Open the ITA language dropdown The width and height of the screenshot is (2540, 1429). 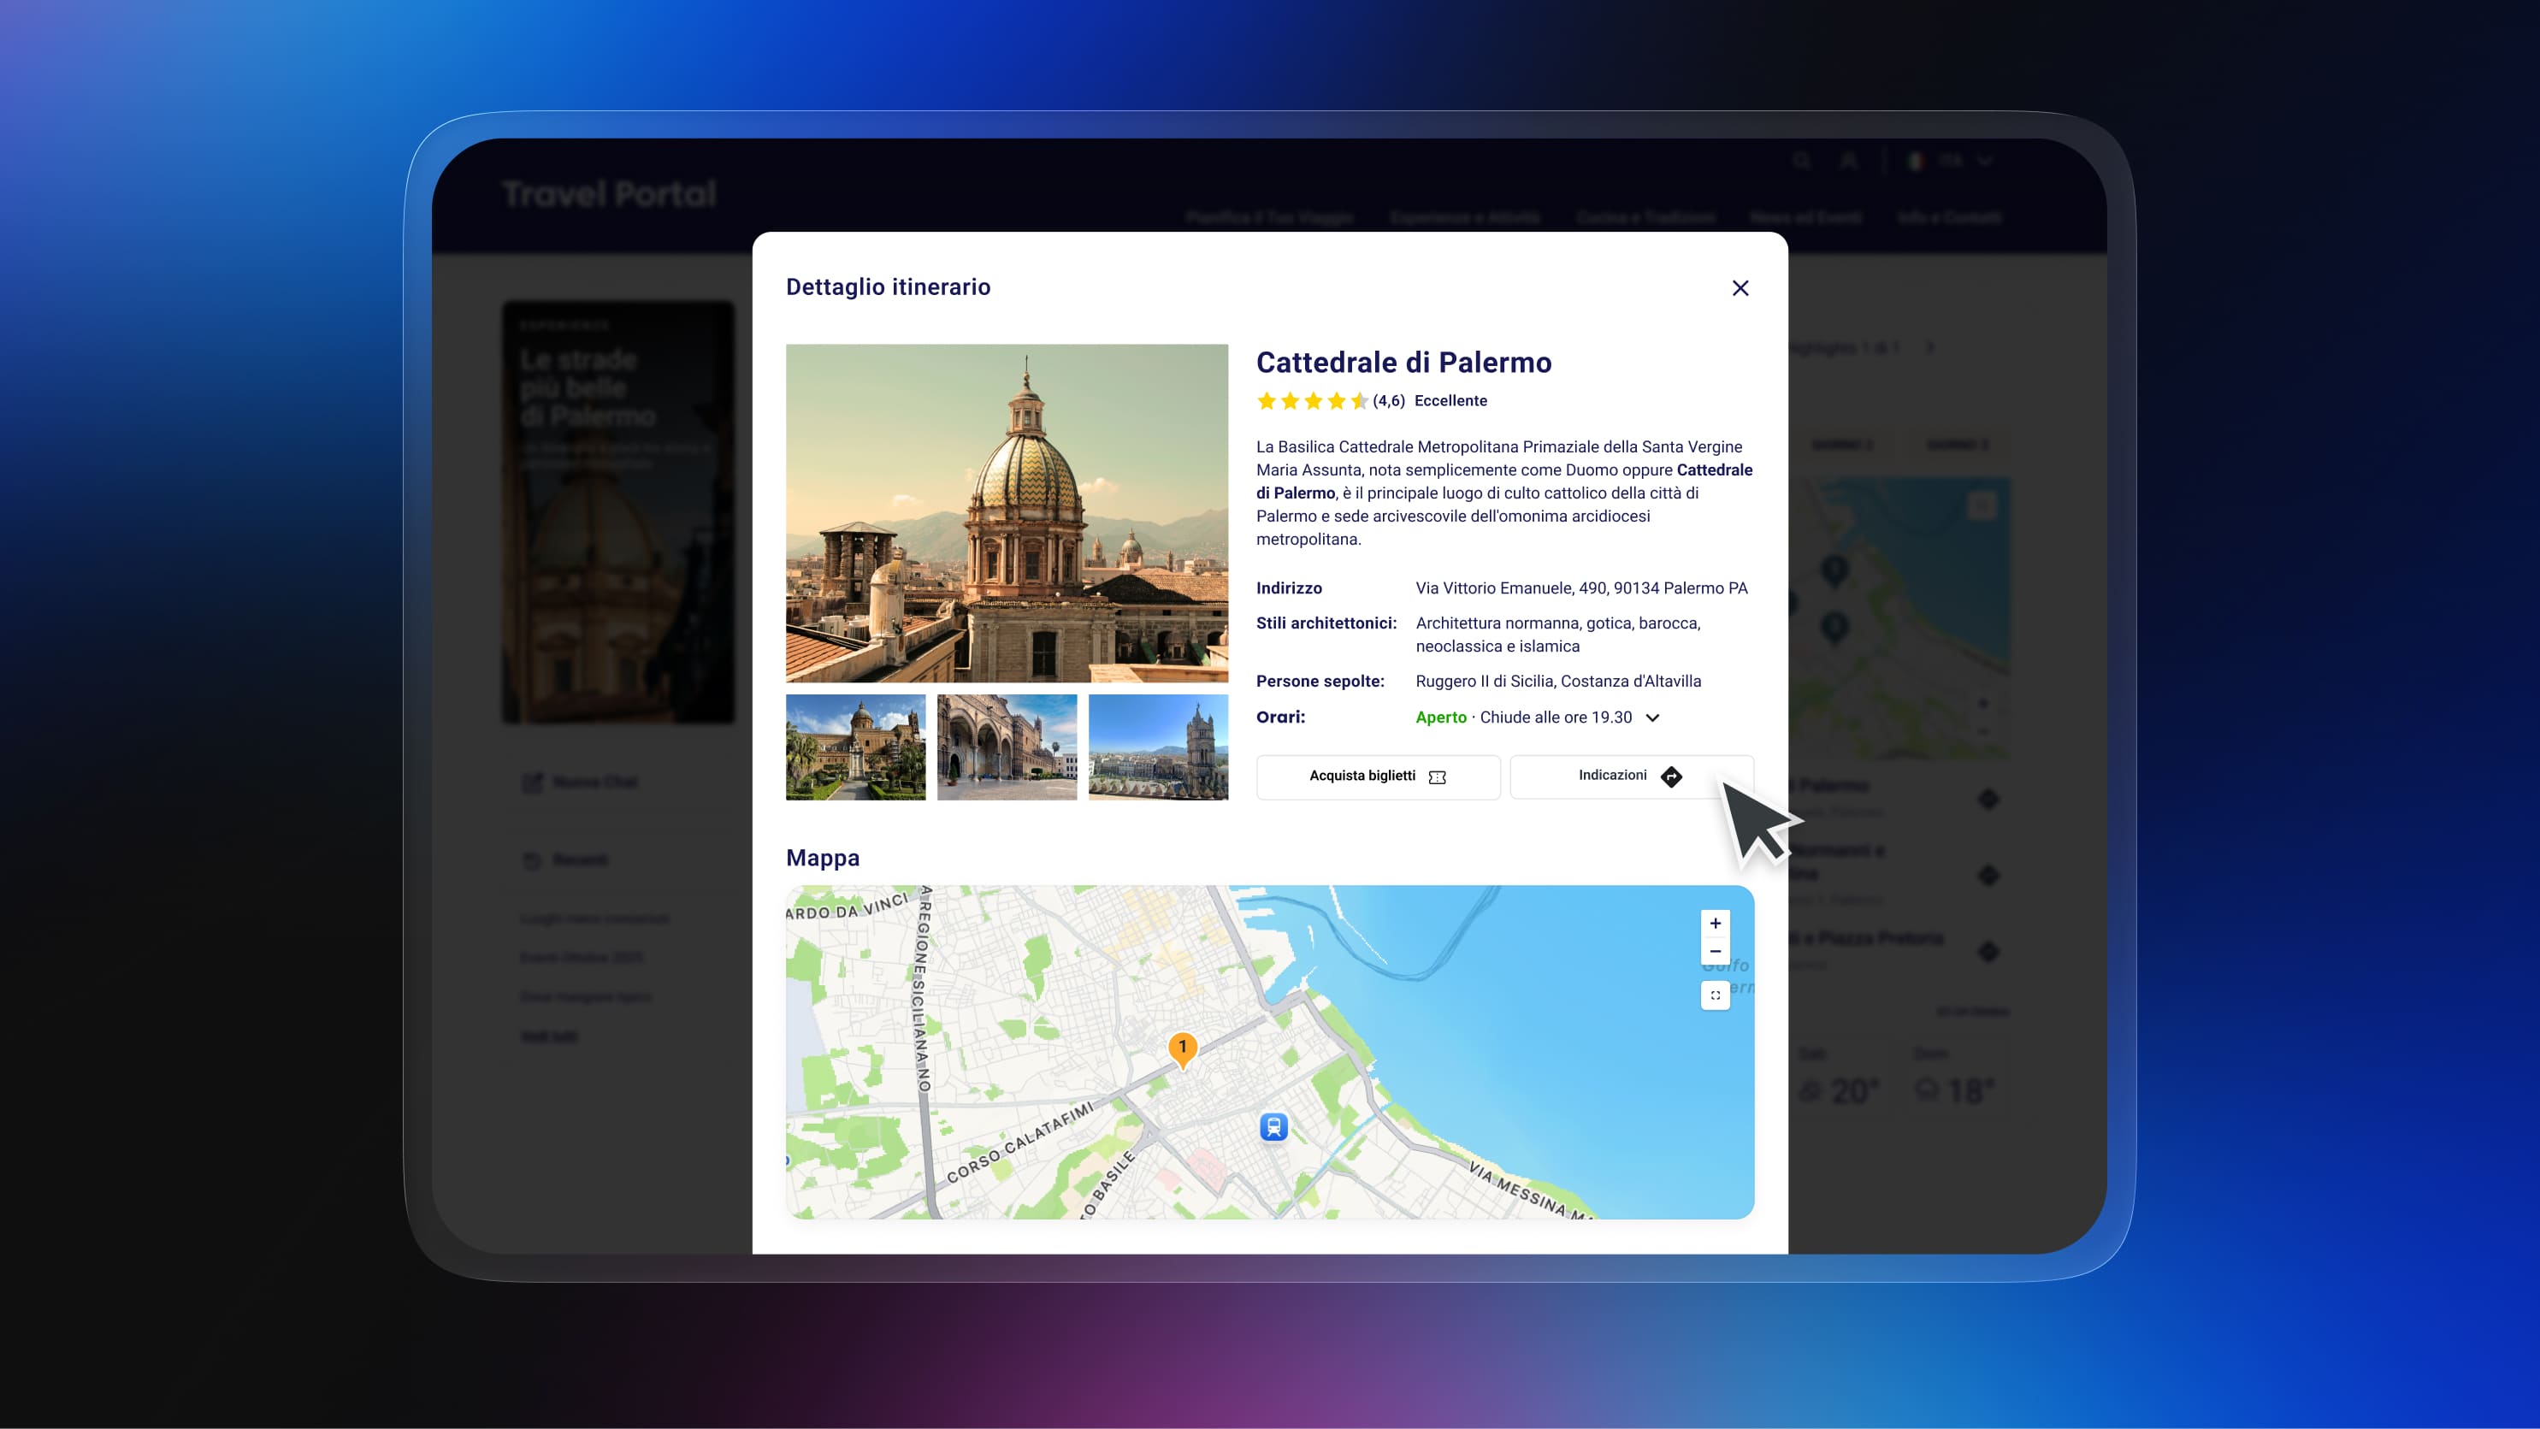(1952, 161)
